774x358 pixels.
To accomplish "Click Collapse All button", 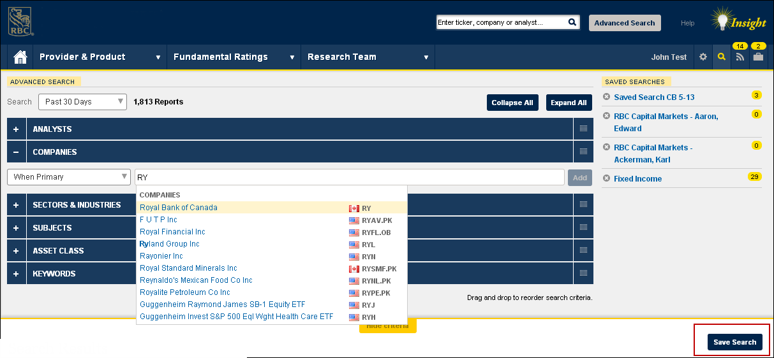I will (x=512, y=103).
